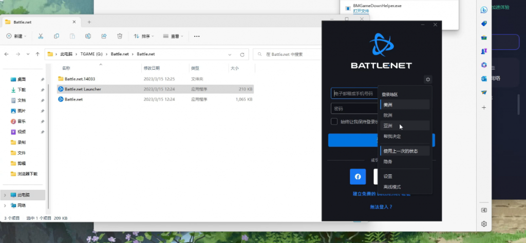The width and height of the screenshot is (526, 243).
Task: Click the Facebook login icon
Action: coord(358,176)
